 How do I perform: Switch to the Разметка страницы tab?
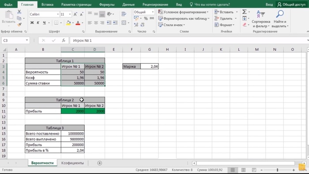tap(76, 4)
